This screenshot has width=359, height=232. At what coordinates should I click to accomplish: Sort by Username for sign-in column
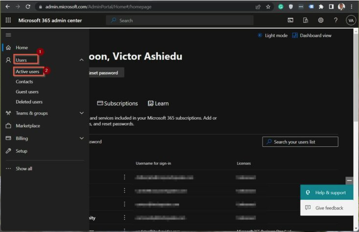point(153,163)
